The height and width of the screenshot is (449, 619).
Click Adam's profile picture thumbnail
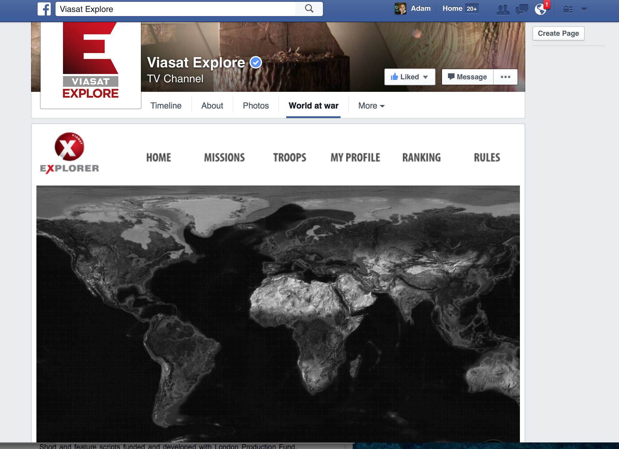[400, 9]
